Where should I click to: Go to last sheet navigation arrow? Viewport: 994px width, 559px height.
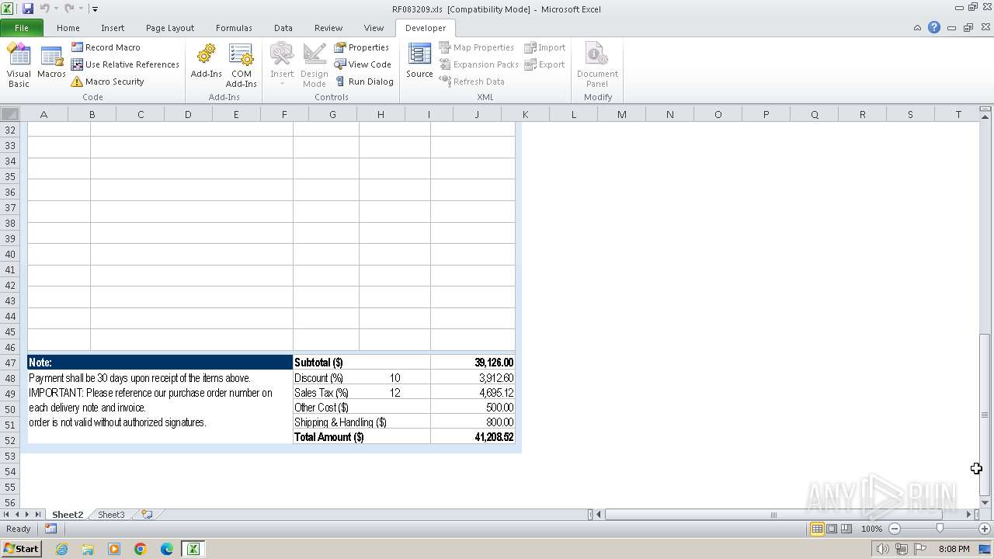[37, 515]
